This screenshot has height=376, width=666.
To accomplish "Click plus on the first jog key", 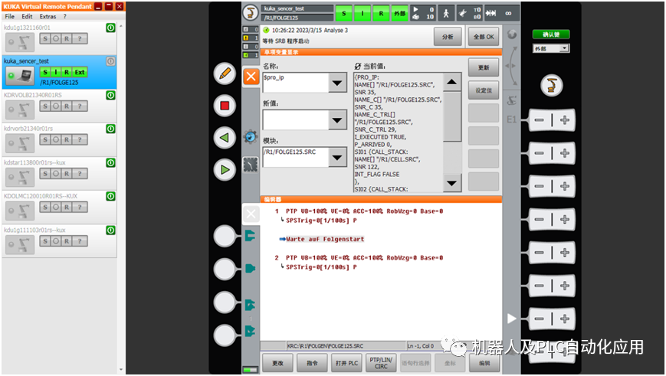I will [565, 120].
